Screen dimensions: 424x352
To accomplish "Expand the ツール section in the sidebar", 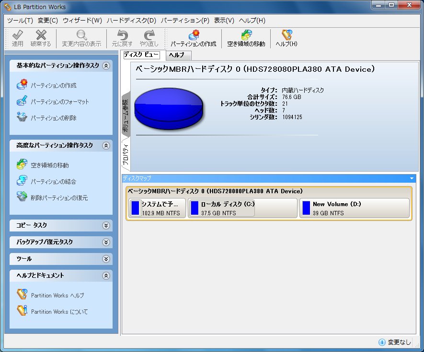I will tap(106, 259).
